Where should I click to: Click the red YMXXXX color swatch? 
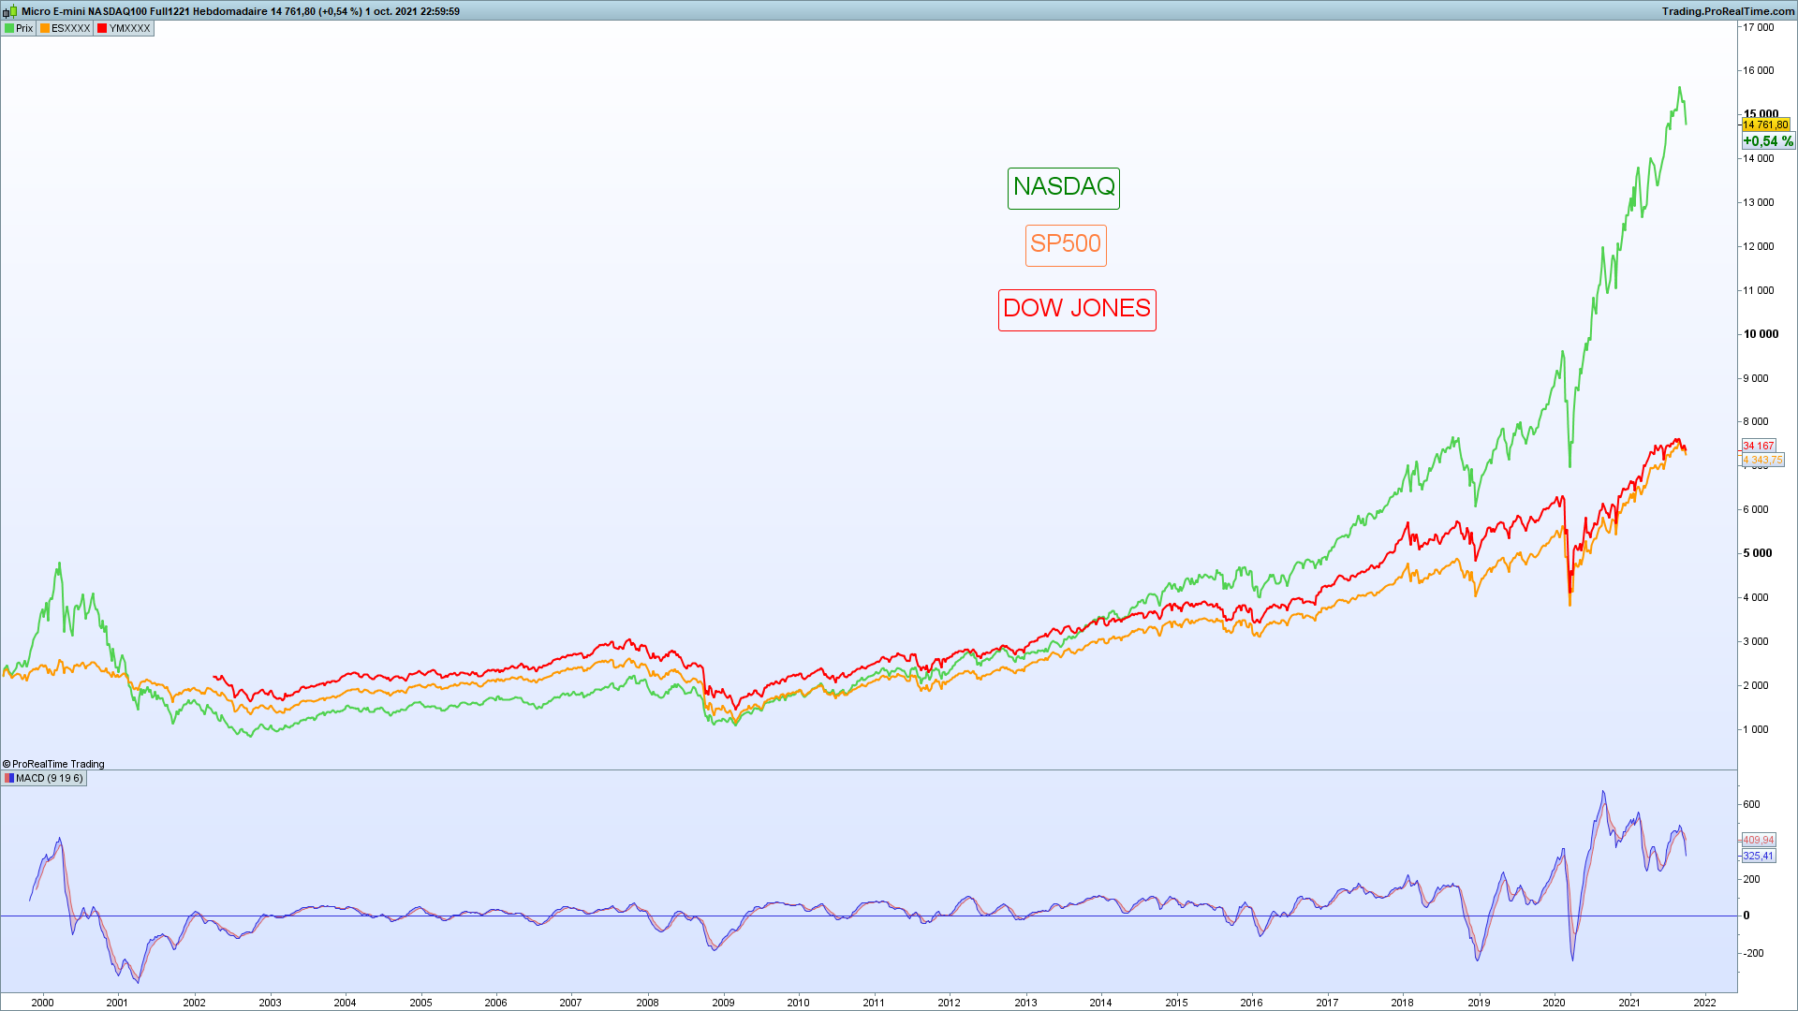[x=102, y=29]
